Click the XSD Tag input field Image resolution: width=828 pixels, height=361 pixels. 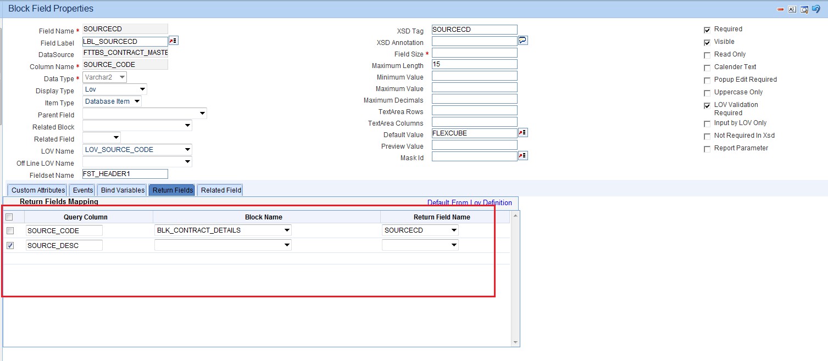tap(475, 30)
